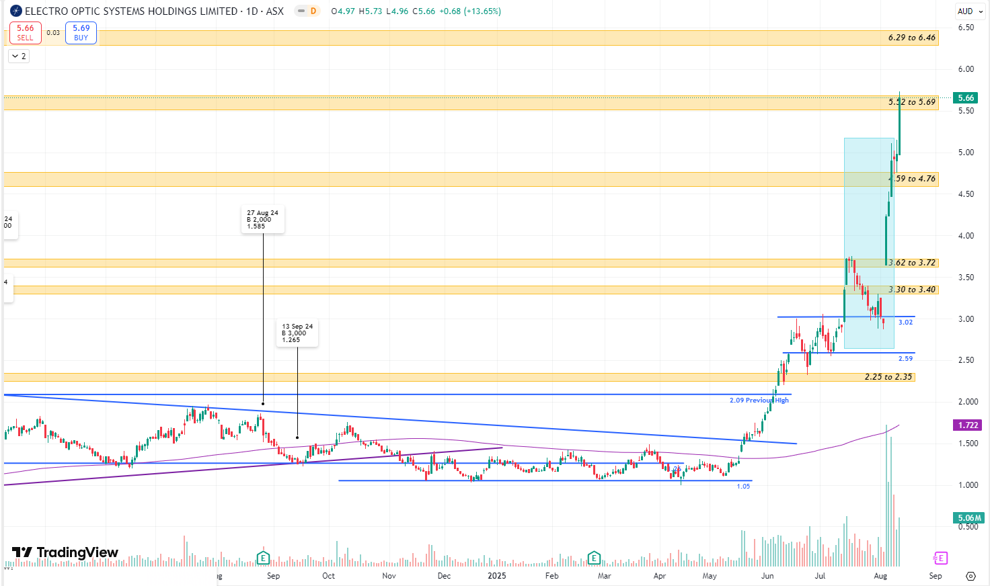Click the 5.66 current price label
The height and width of the screenshot is (586, 990).
[x=966, y=98]
